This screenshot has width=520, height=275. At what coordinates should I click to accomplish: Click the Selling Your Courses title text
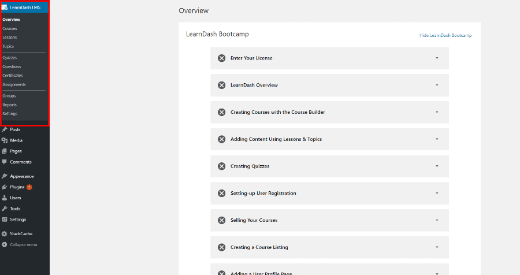coord(254,220)
